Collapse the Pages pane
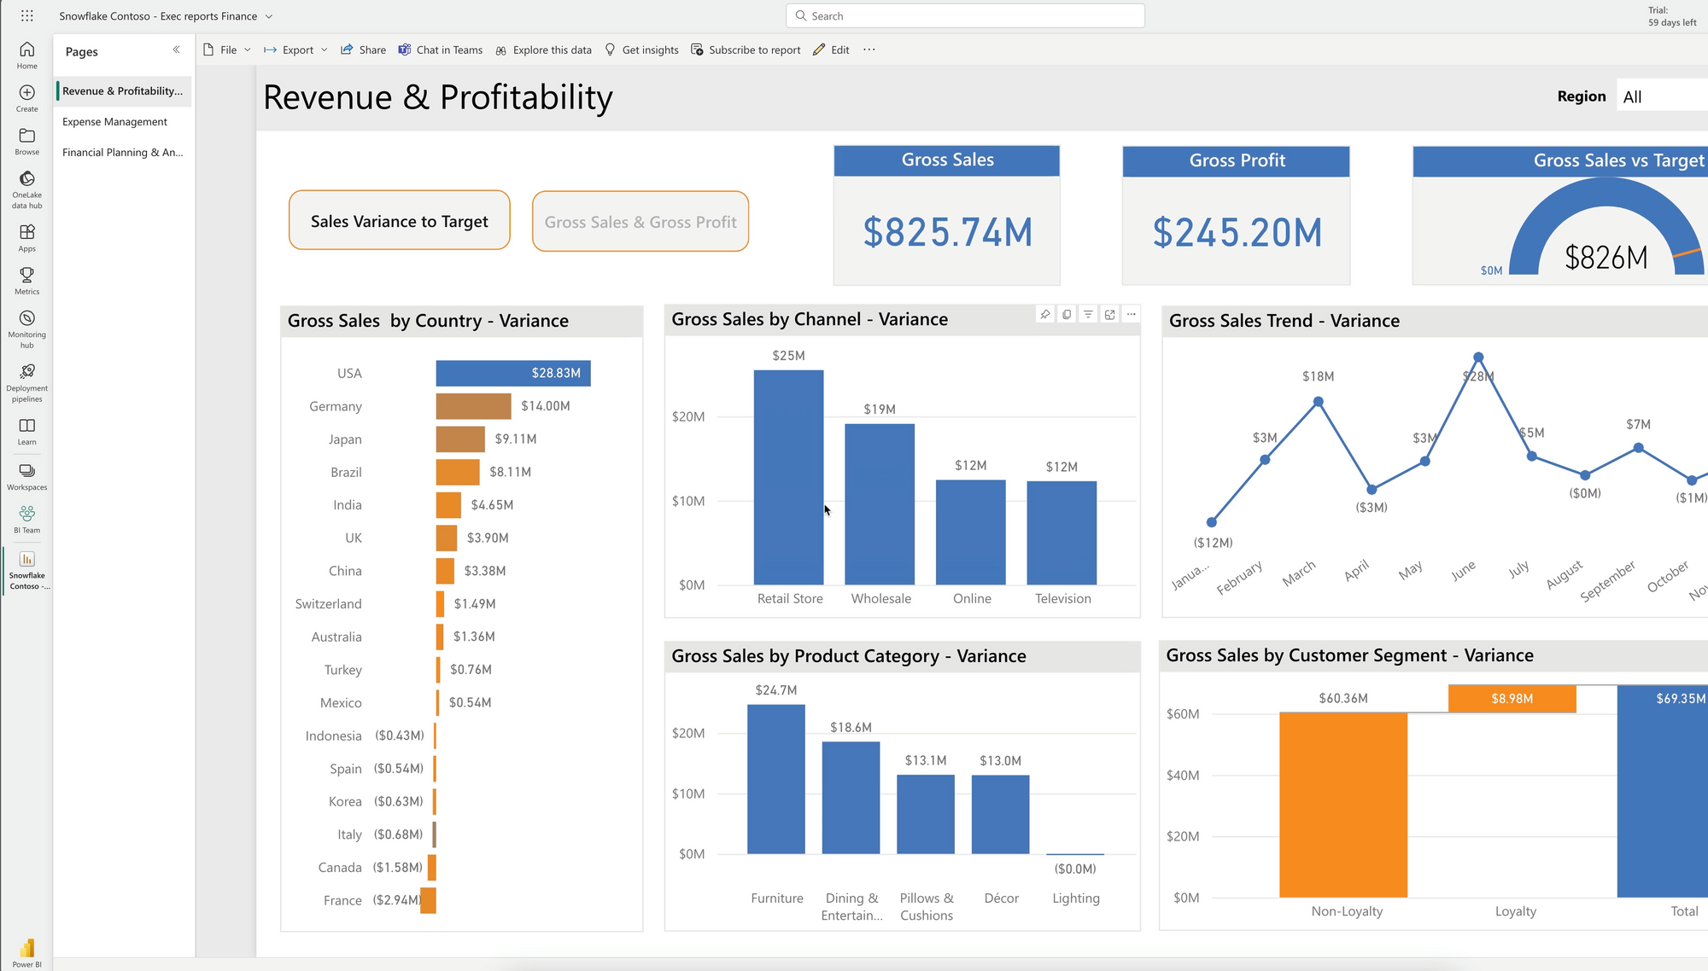 click(x=176, y=50)
